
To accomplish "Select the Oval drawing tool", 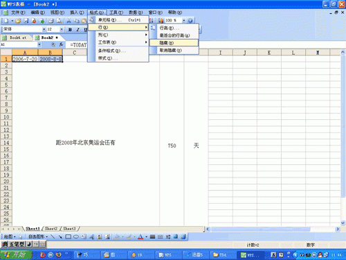I will 76,236.
